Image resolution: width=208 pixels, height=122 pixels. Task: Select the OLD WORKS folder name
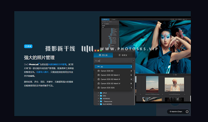click(x=107, y=104)
